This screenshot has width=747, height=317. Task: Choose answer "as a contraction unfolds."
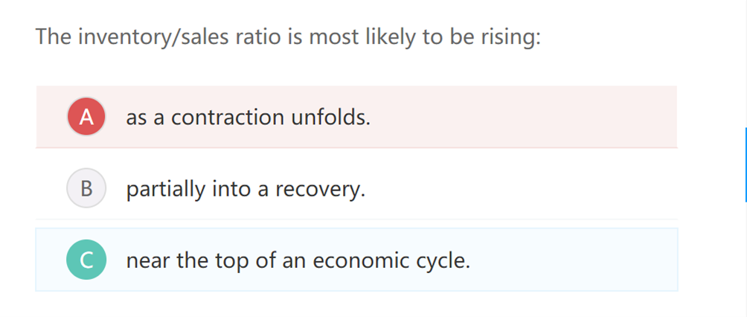pos(248,118)
